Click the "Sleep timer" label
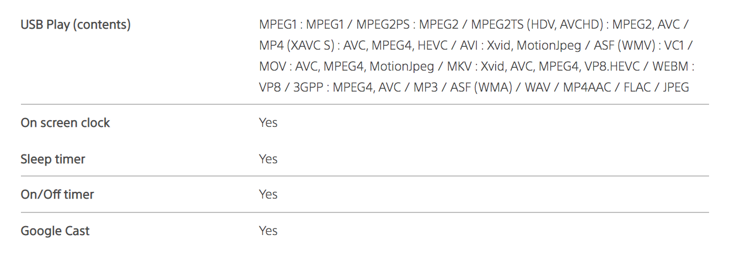Viewport: 730px width, 256px height. [x=53, y=159]
